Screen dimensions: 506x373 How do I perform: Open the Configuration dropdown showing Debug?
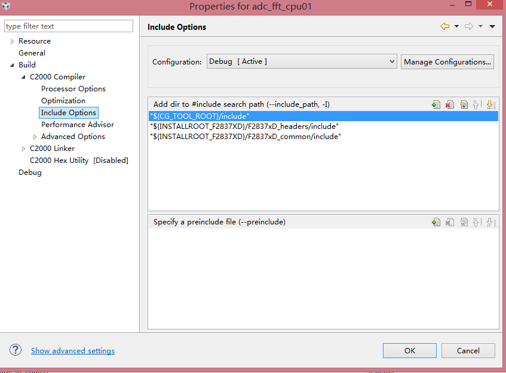click(x=302, y=61)
